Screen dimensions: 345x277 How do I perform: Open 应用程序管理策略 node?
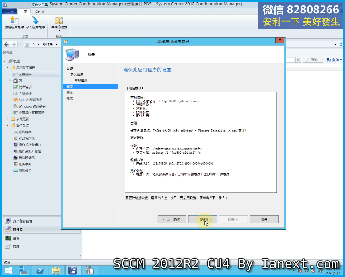coord(31,113)
